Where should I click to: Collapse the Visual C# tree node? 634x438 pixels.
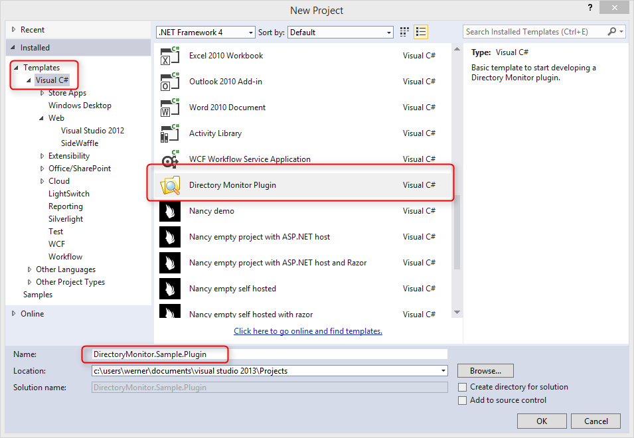pyautogui.click(x=29, y=80)
